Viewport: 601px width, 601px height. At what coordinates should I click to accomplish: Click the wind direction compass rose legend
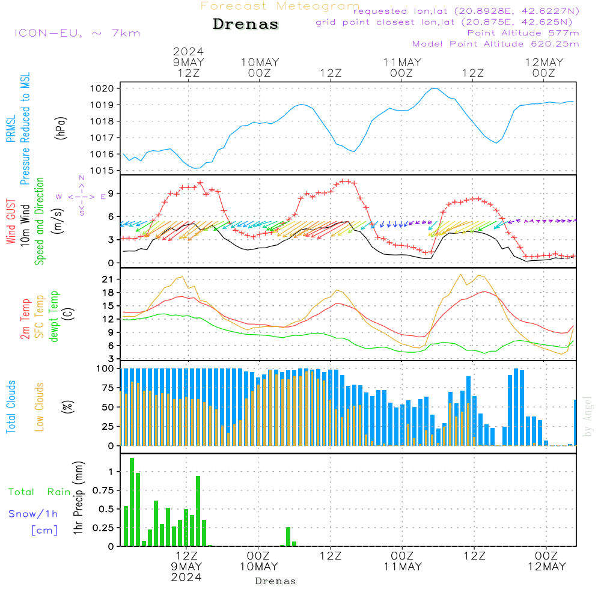82,197
